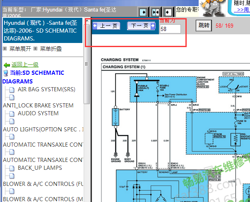
Task: Click the 58/ 169 page counter text
Action: (x=224, y=26)
